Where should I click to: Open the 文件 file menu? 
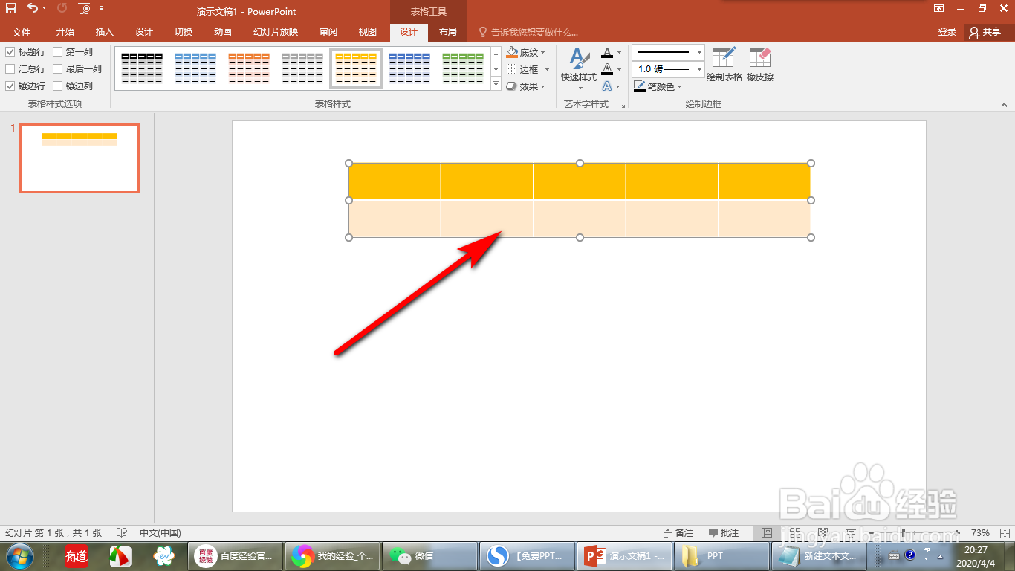[x=22, y=32]
